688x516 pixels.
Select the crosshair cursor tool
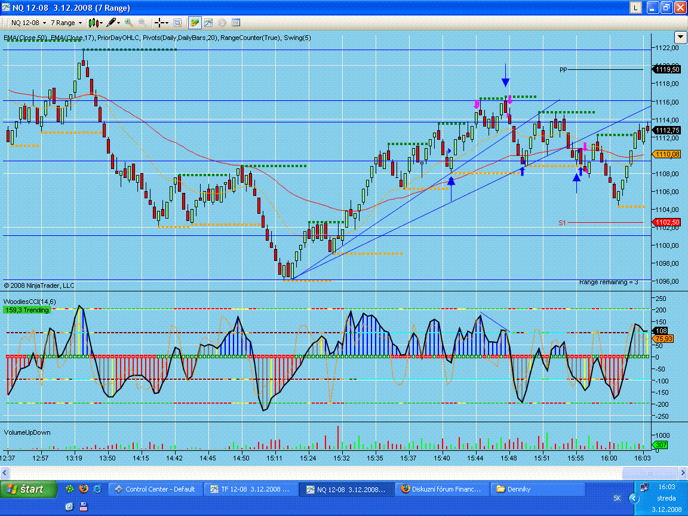160,23
